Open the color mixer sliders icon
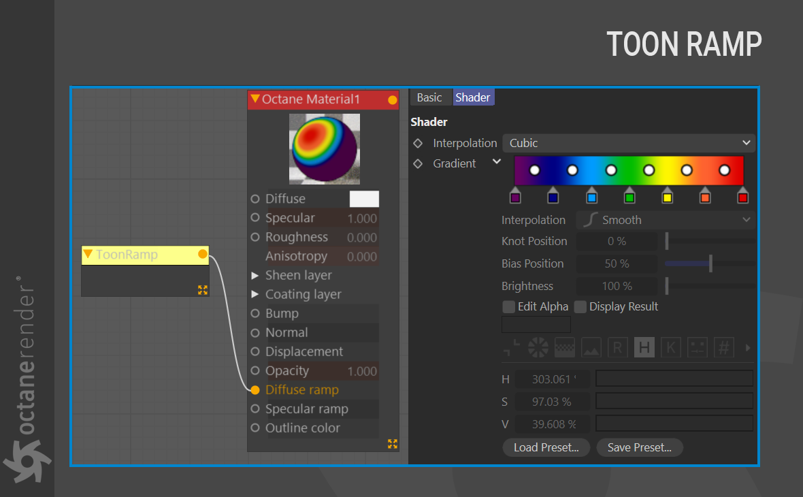803x497 pixels. (697, 347)
